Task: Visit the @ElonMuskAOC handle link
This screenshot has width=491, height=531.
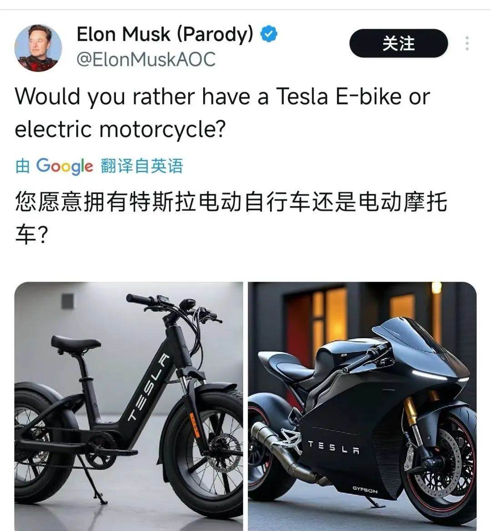Action: click(x=146, y=60)
